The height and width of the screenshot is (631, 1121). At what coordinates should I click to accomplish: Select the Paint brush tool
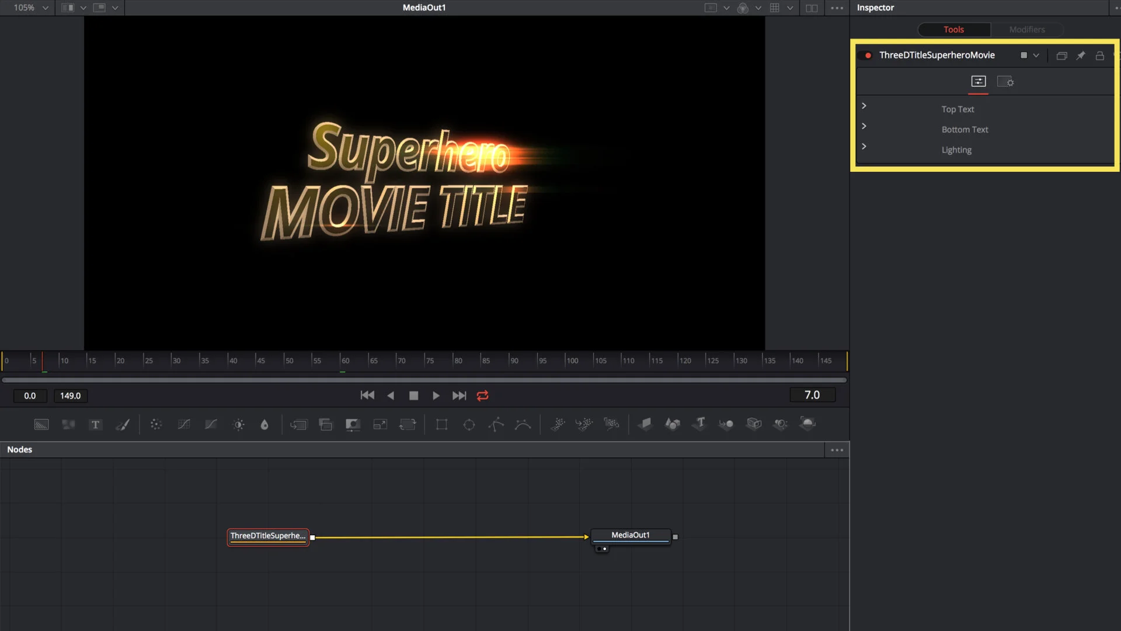click(123, 425)
